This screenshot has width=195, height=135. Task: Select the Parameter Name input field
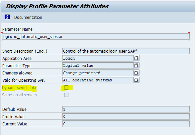click(96, 36)
